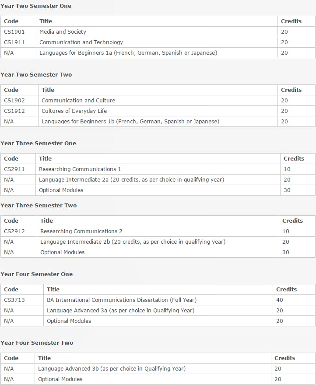Click the Year Four Semester One heading
The height and width of the screenshot is (385, 316).
tap(36, 274)
